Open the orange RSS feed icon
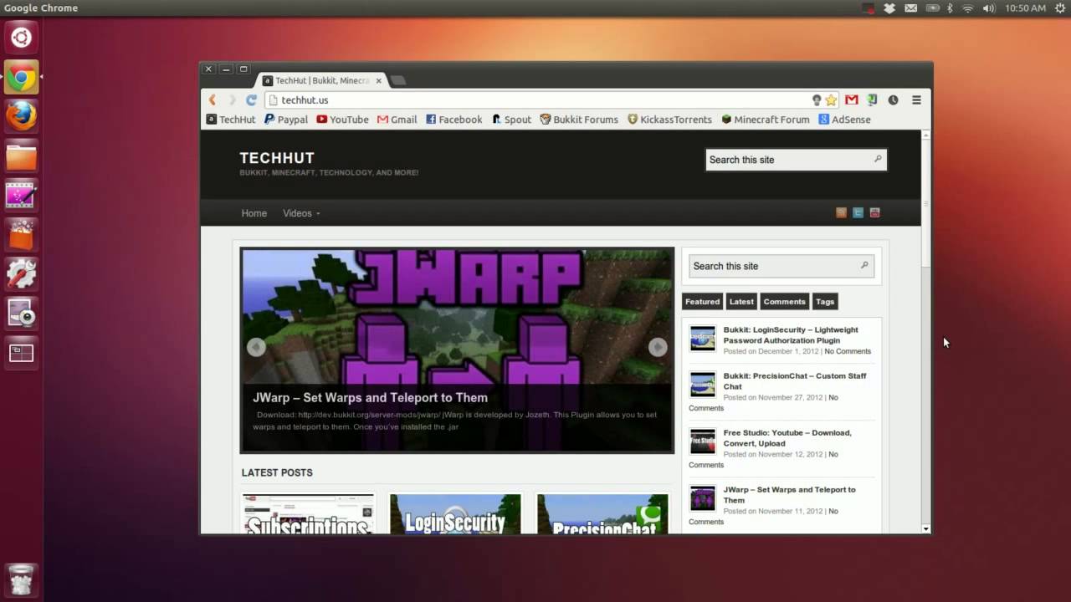The width and height of the screenshot is (1071, 602). tap(842, 213)
